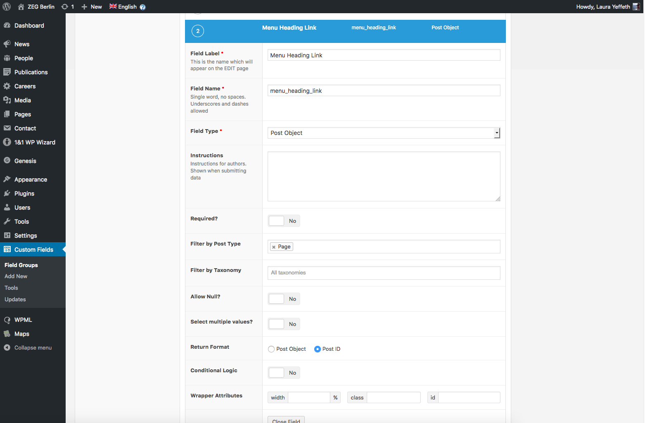Click the People group icon
The height and width of the screenshot is (423, 645).
pos(7,58)
